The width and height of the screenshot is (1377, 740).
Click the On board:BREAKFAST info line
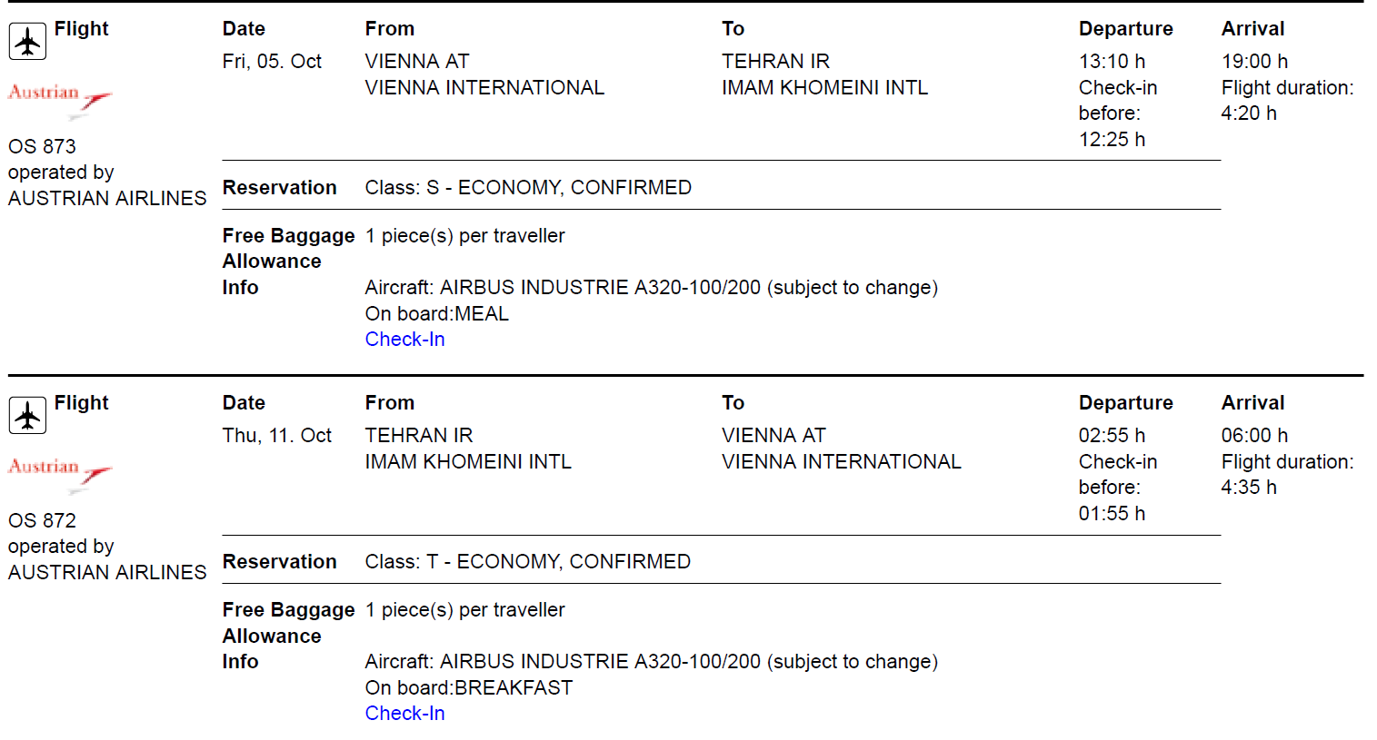(x=469, y=687)
